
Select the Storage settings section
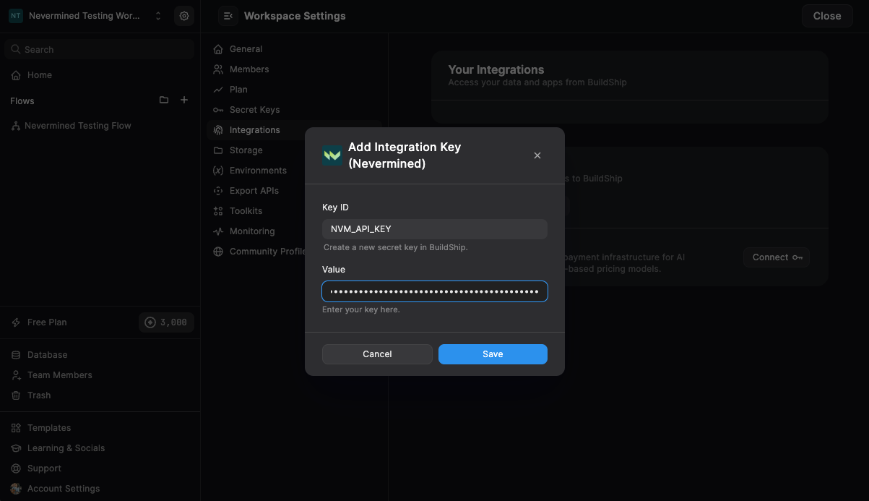coord(247,150)
